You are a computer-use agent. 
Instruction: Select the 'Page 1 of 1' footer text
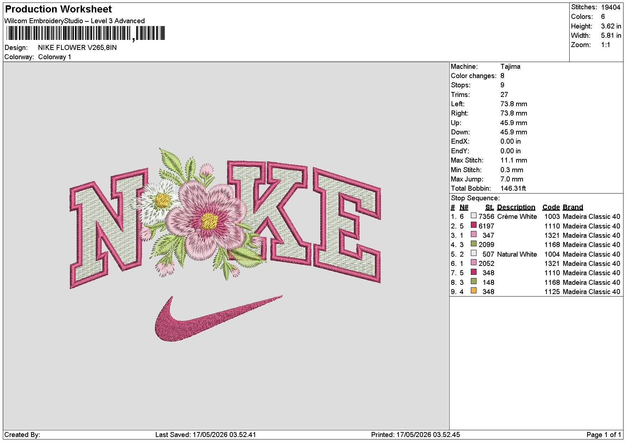point(604,435)
